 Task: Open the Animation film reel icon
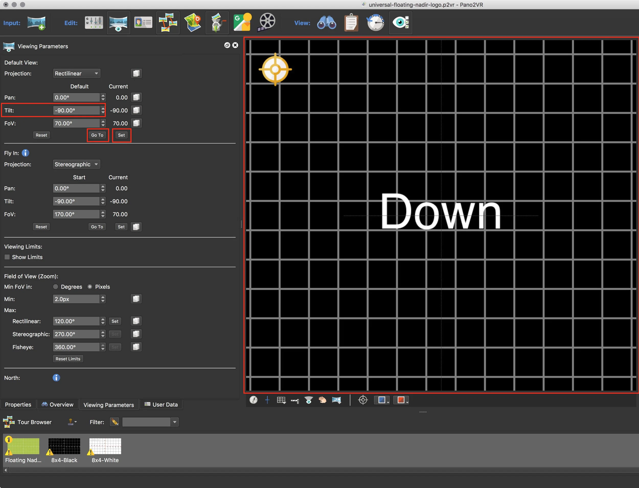click(266, 22)
